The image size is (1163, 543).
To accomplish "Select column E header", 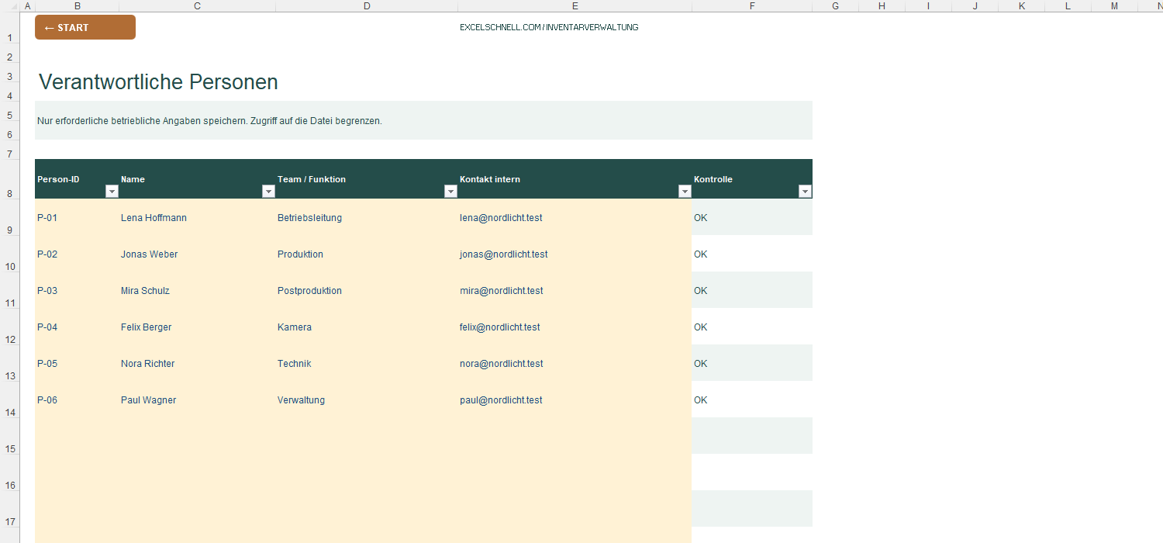I will (x=575, y=6).
